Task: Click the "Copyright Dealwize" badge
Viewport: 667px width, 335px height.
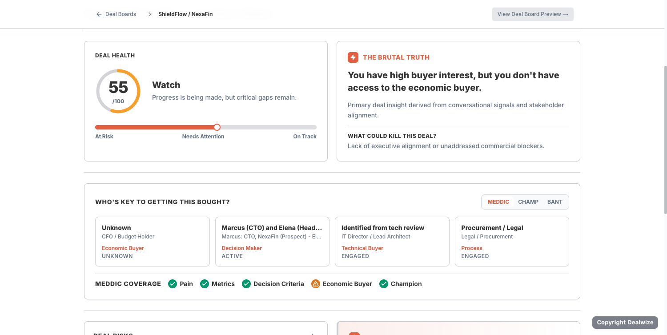Action: (x=625, y=323)
